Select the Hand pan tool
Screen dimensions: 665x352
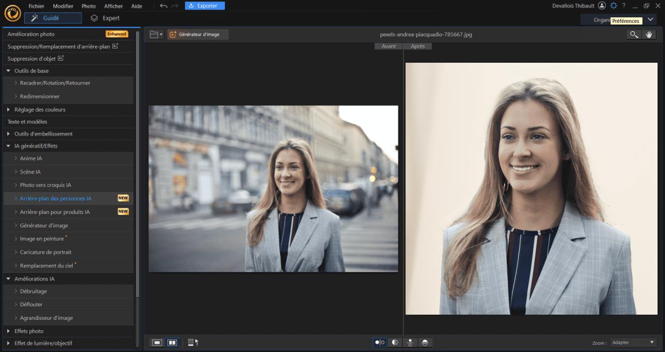tap(650, 34)
